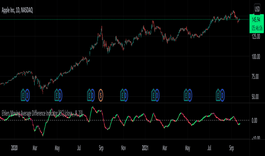Open the dividend marker after Jul 2021
The width and height of the screenshot is (265, 156).
click(x=222, y=96)
